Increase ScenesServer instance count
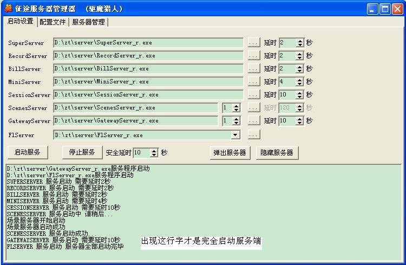Viewport: 406px width, 265px height. click(x=236, y=106)
